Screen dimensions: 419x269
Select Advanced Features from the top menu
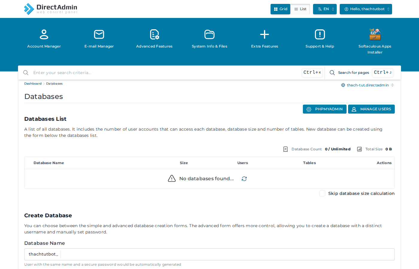click(154, 39)
